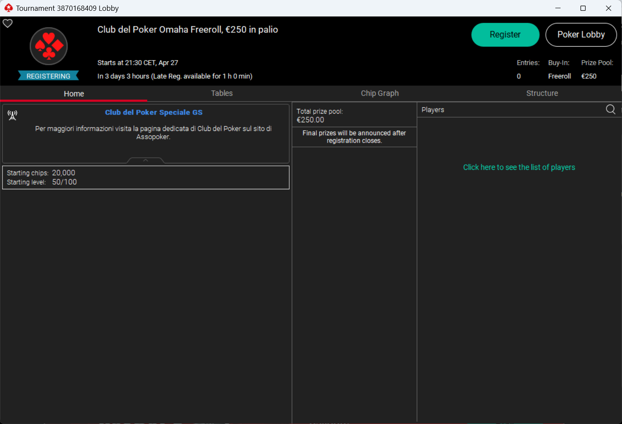Click the 'Final prizes will be announced' notice
622x424 pixels.
tap(354, 137)
